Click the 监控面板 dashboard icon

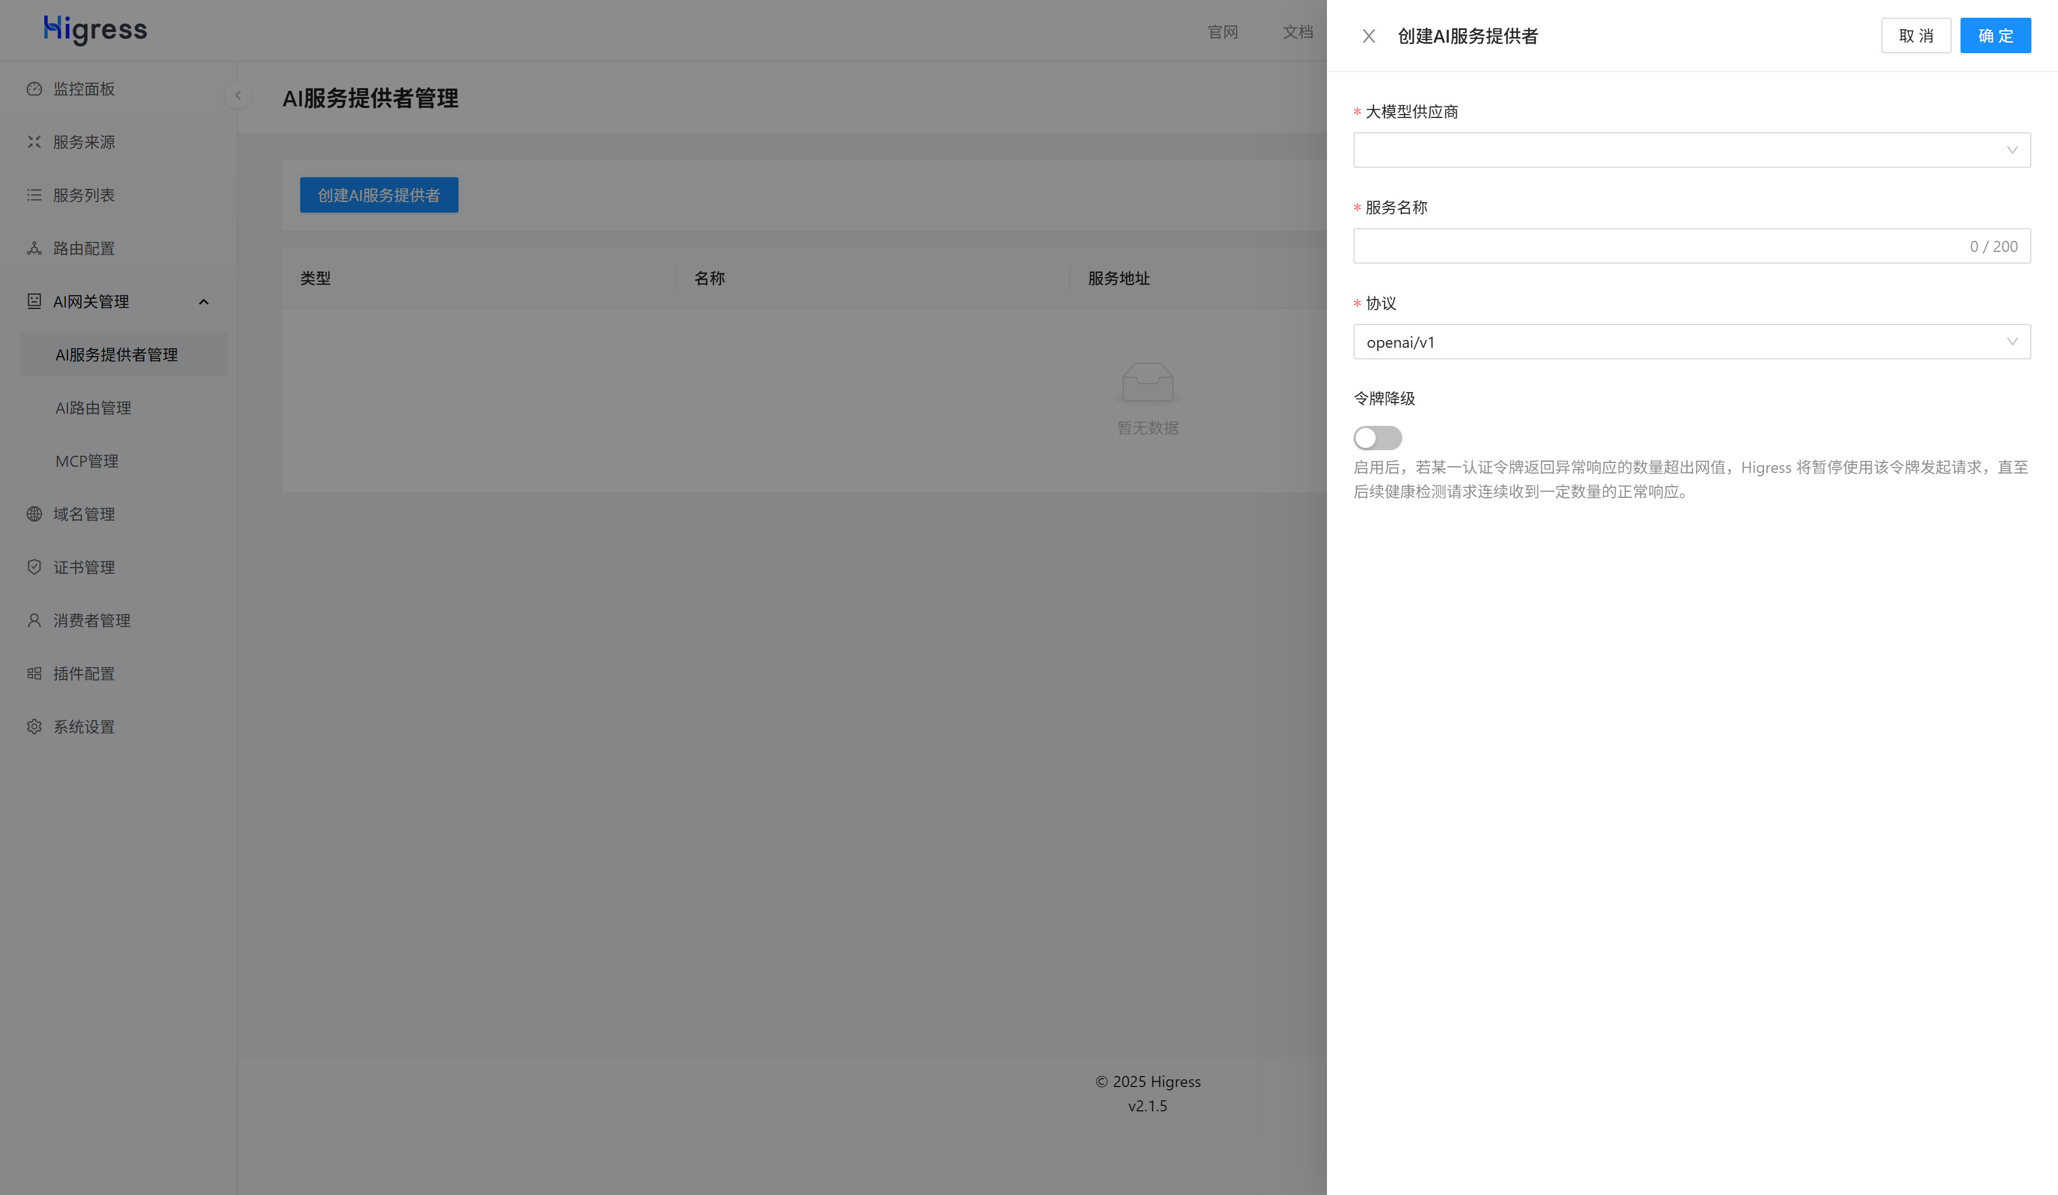pyautogui.click(x=33, y=88)
